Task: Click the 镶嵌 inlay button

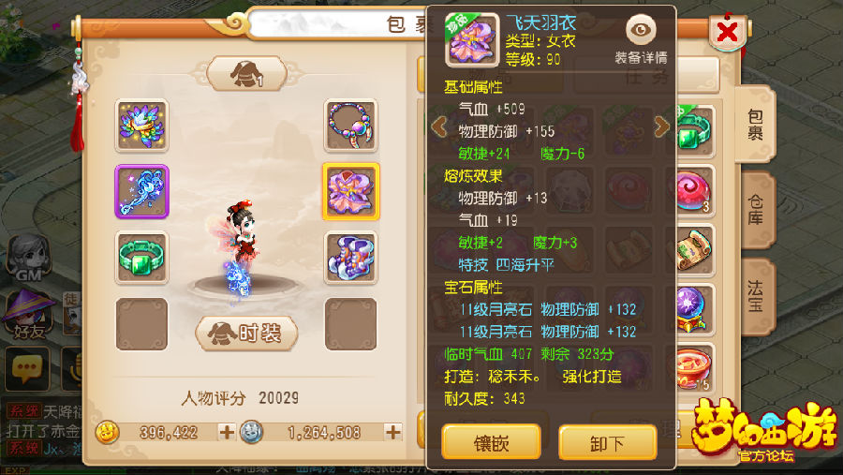Action: click(x=492, y=442)
